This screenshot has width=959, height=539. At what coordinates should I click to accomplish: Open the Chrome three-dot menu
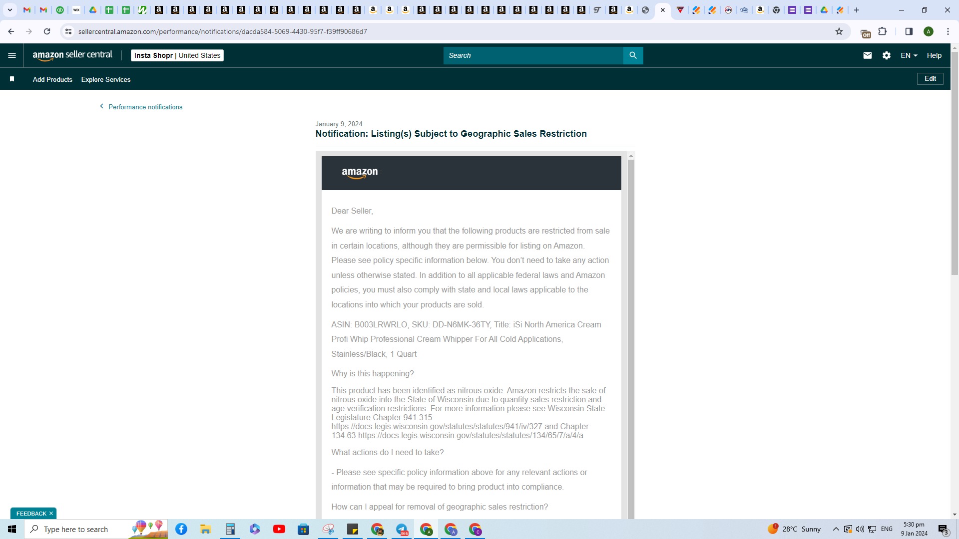(948, 31)
